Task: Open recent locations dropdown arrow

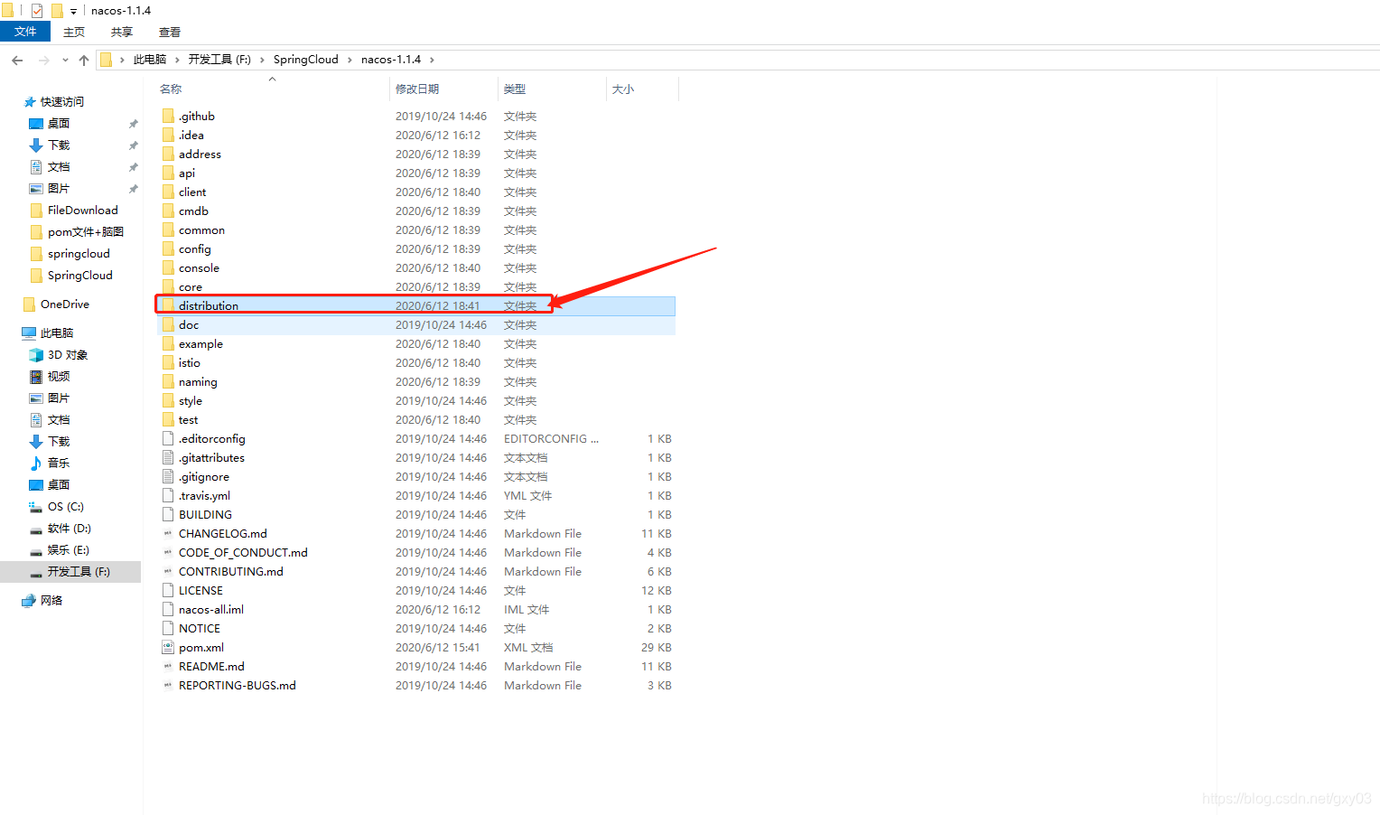Action: point(65,60)
